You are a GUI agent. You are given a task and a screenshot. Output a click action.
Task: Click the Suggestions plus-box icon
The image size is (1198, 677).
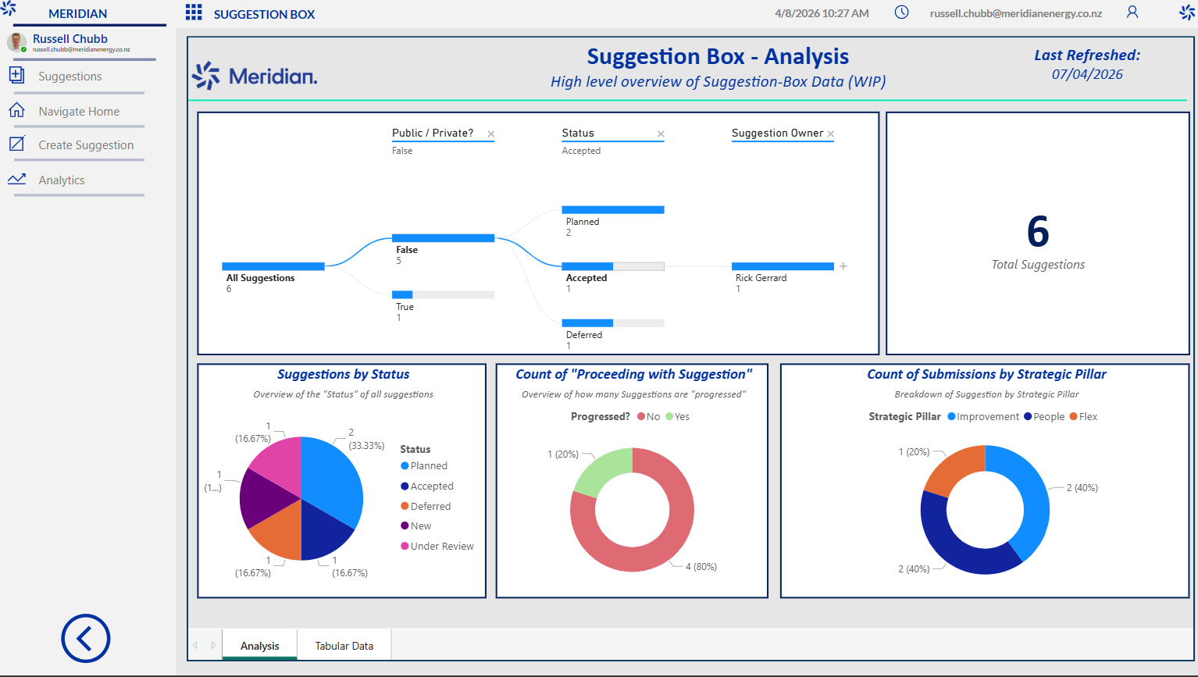click(16, 75)
